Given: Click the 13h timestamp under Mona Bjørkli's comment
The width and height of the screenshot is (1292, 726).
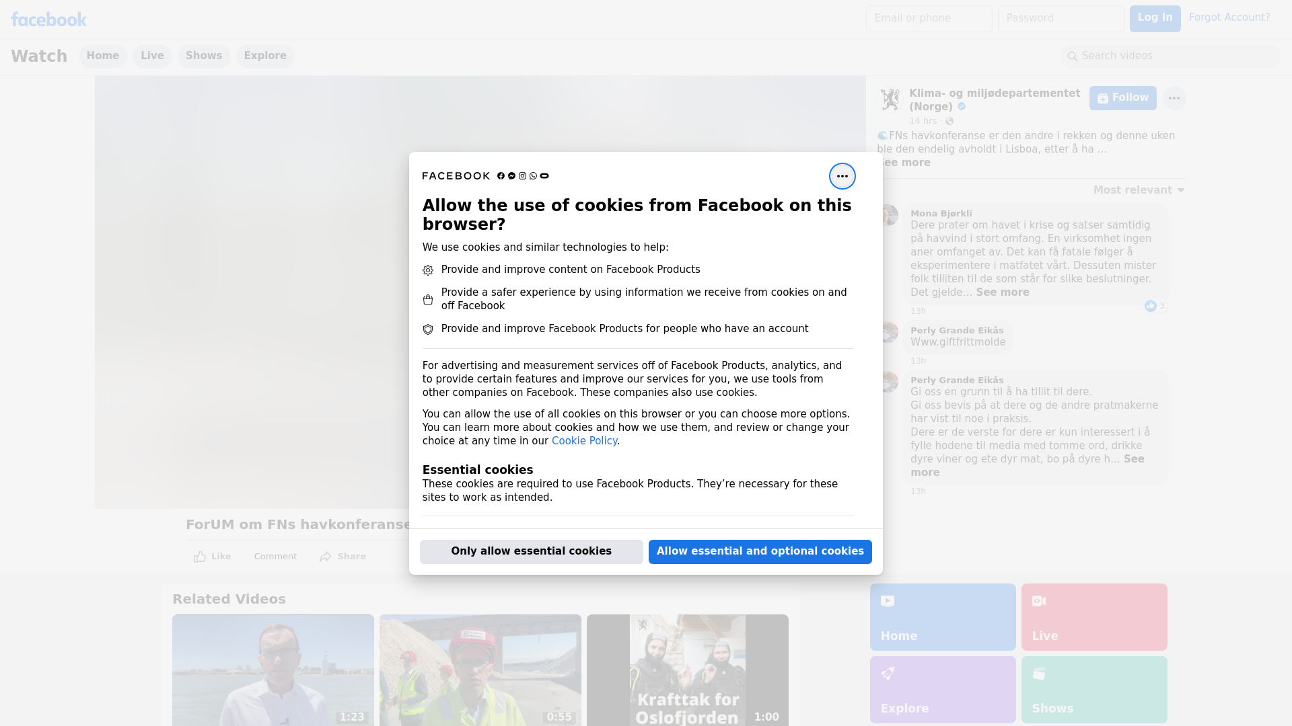Looking at the screenshot, I should tap(918, 311).
